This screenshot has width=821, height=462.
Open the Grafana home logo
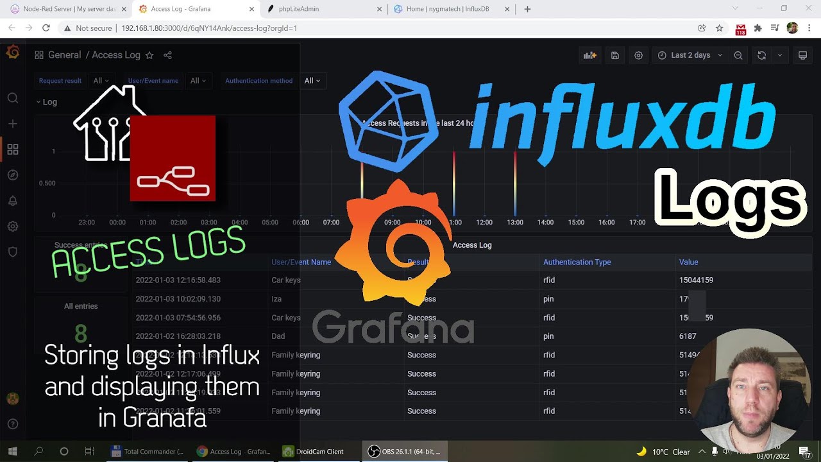coord(13,52)
